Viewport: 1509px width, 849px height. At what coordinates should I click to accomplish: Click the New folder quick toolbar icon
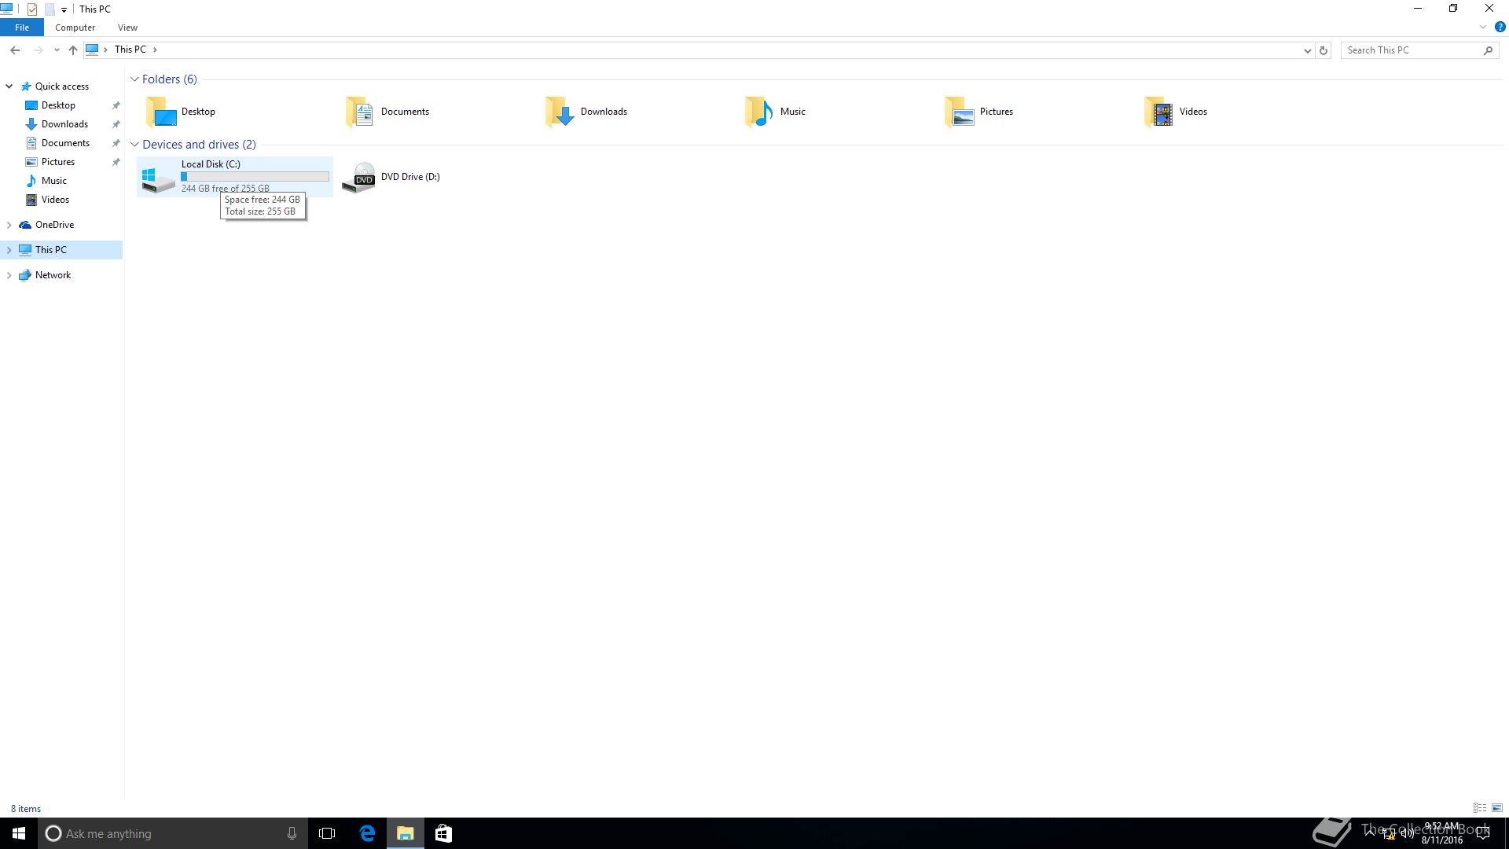(x=50, y=9)
